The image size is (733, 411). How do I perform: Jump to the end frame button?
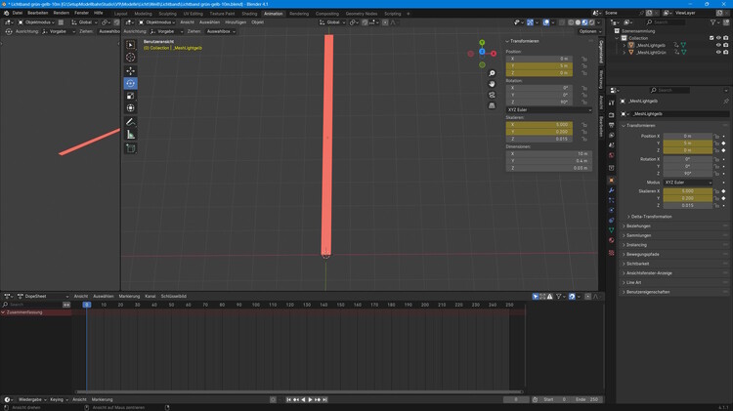pos(324,400)
